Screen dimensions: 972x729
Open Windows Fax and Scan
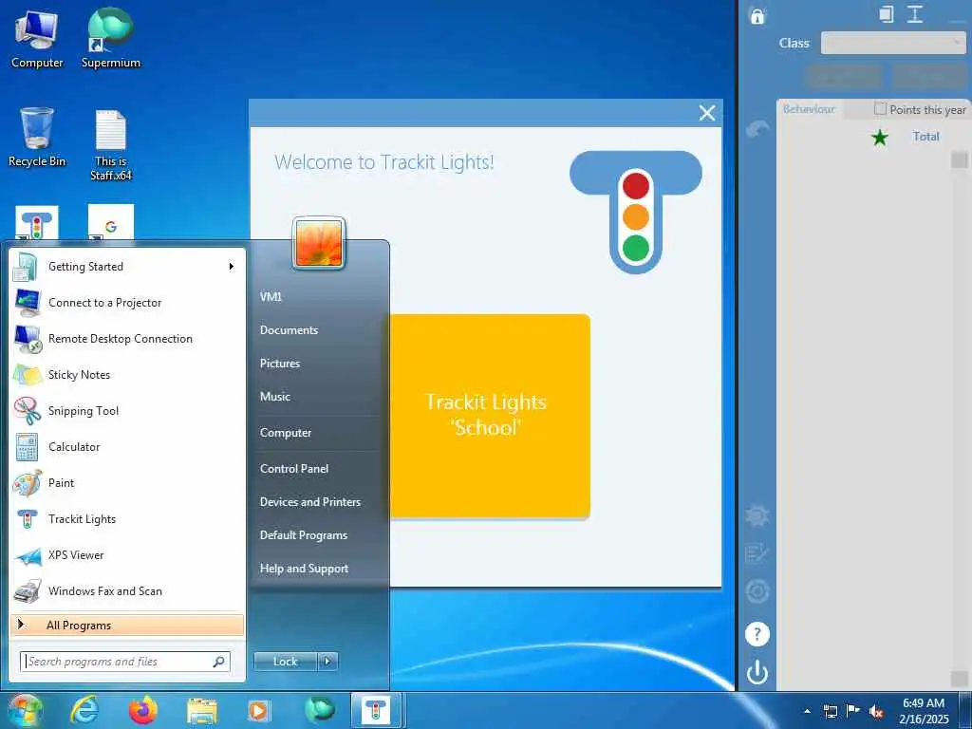[127, 590]
